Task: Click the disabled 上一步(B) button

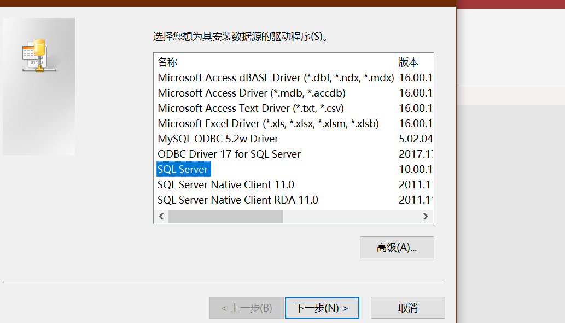Action: tap(247, 308)
